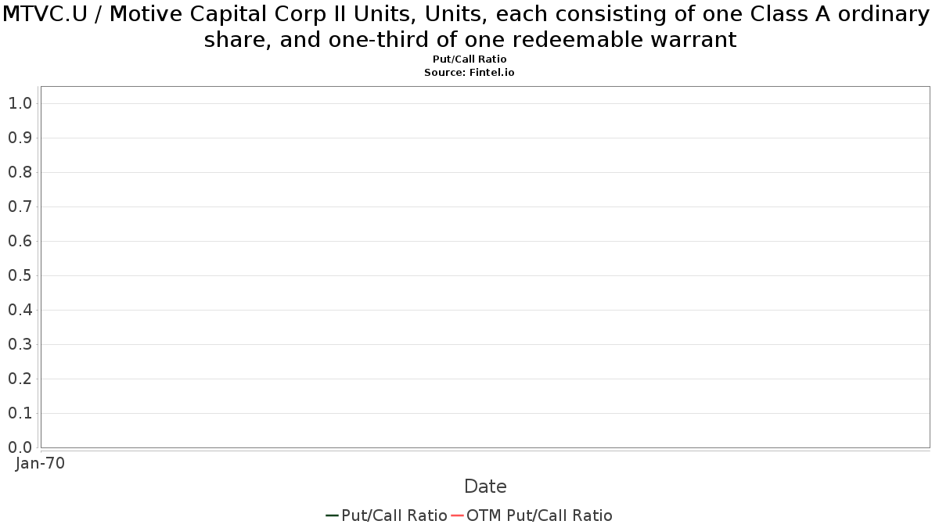
Task: Click the red OTM Put/Call Ratio line swatch
Action: pyautogui.click(x=458, y=515)
